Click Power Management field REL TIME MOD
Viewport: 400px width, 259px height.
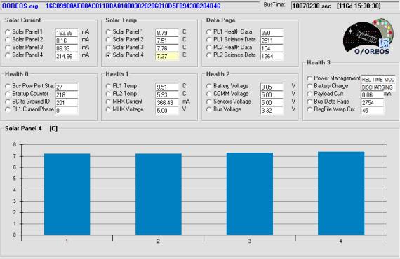[378, 79]
